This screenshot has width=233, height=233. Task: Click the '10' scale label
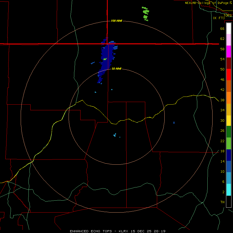(x=222, y=171)
